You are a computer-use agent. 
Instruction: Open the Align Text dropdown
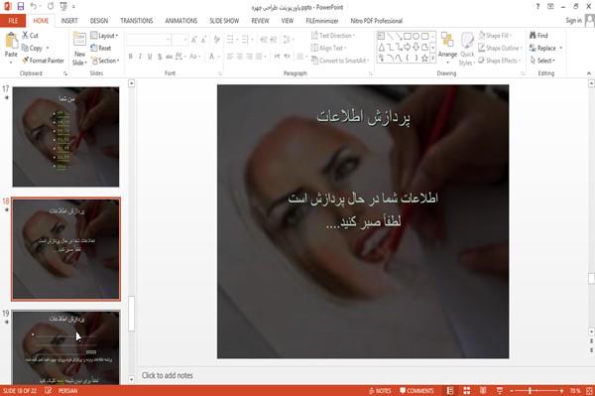tap(328, 48)
